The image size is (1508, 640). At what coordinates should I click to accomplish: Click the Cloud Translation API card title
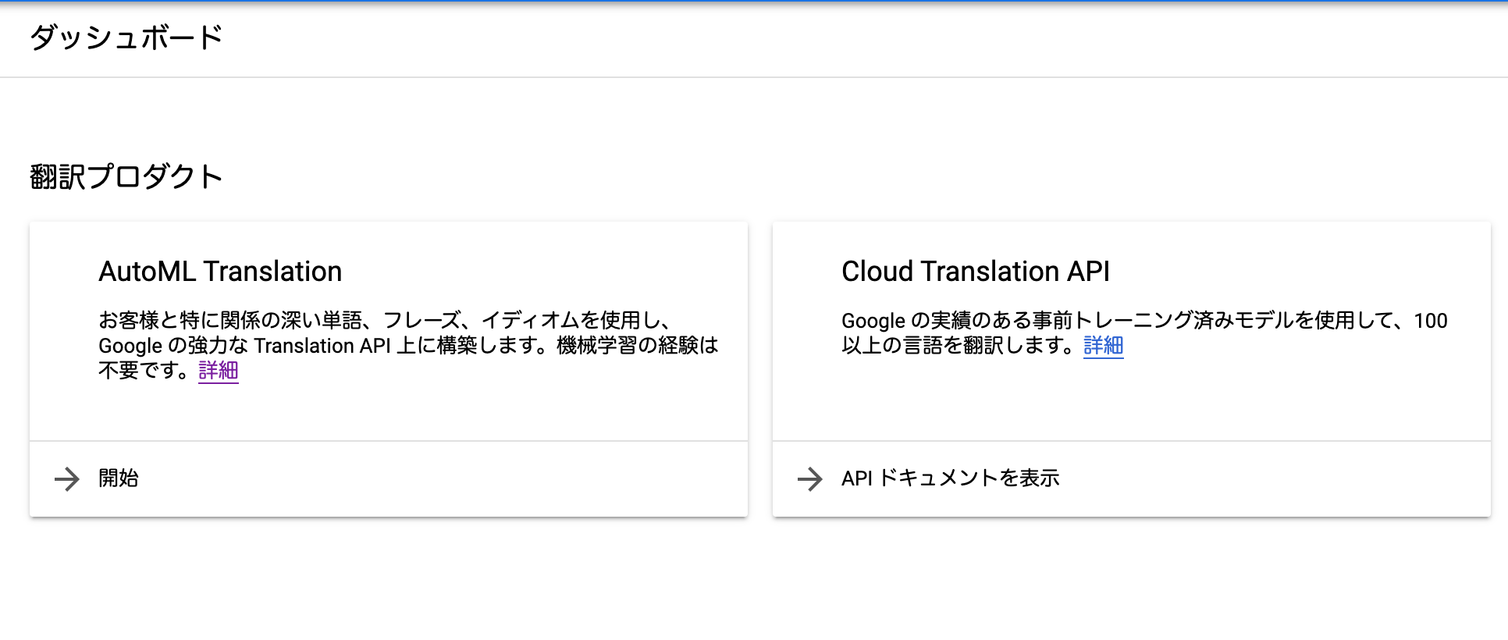coord(976,272)
